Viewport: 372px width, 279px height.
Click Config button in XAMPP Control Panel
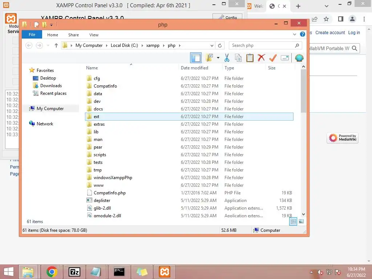point(227,17)
